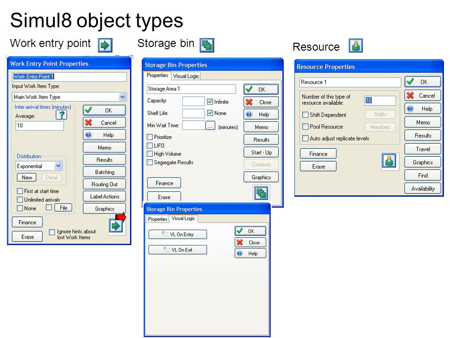Click Erase in the Work Entry Point dialog

[x=27, y=237]
